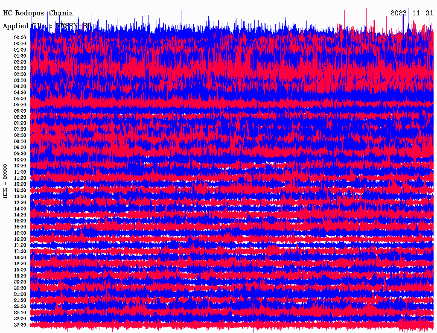Select the 06:30 time label
The width and height of the screenshot is (437, 333).
(20, 117)
